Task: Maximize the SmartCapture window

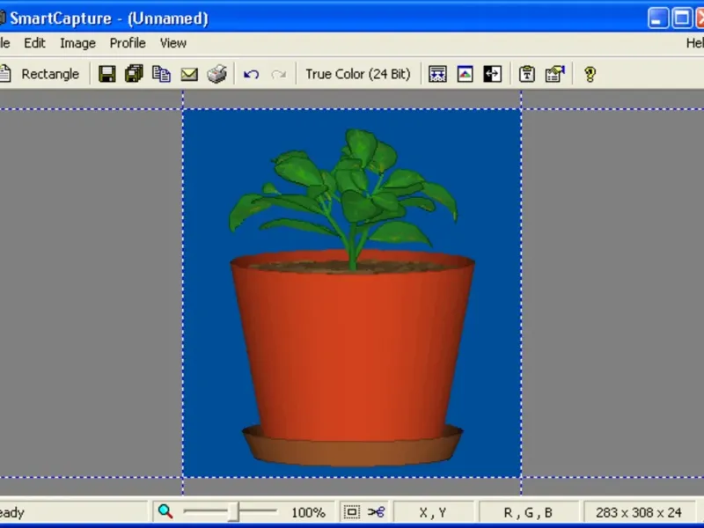Action: (682, 18)
